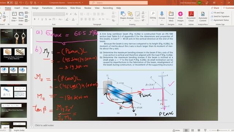Screen dimensions: 234x132
Task: Click the Design Ideas button
Action: coord(171,16)
